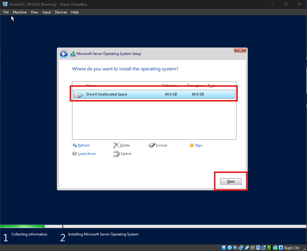Viewport: 307px width, 251px height.
Task: Open the Input menu
Action: [x=47, y=12]
